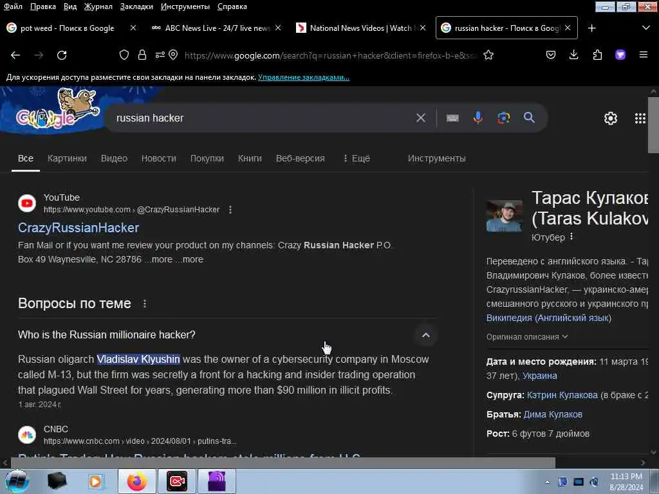
Task: Click 'Управление закладками...' link
Action: (x=304, y=77)
